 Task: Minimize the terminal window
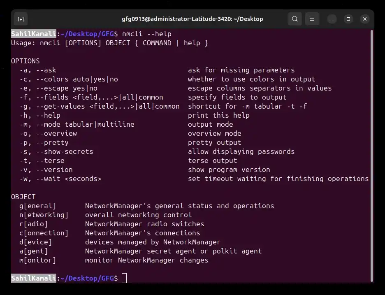[x=332, y=19]
